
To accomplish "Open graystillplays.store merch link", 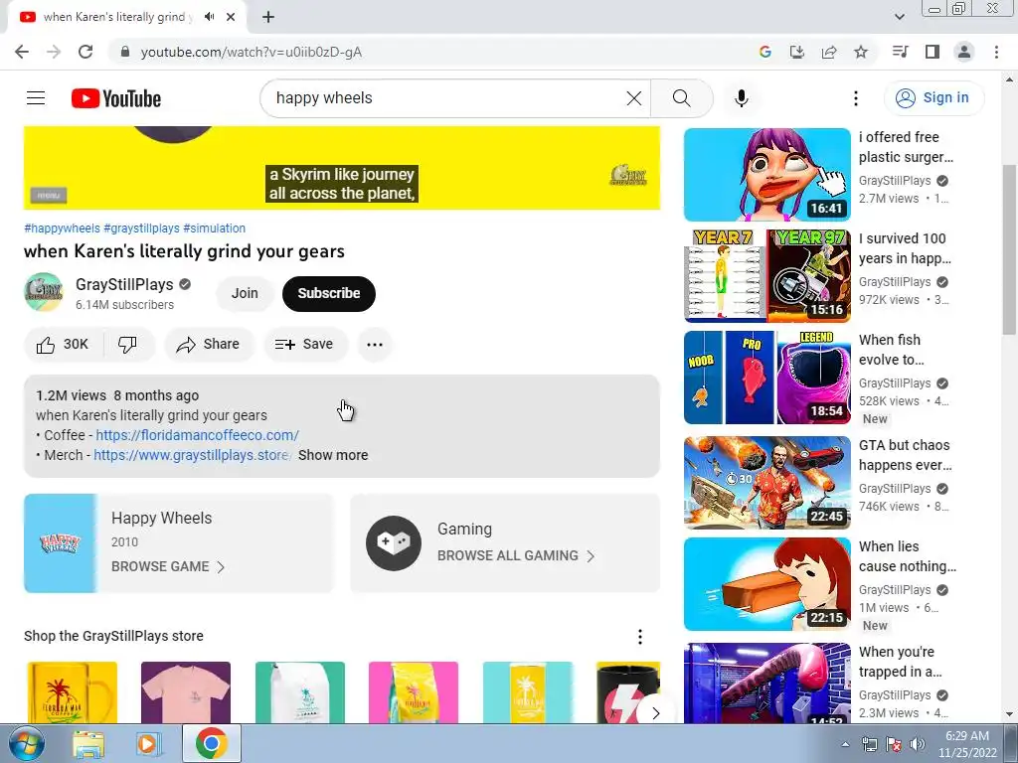I will [193, 455].
